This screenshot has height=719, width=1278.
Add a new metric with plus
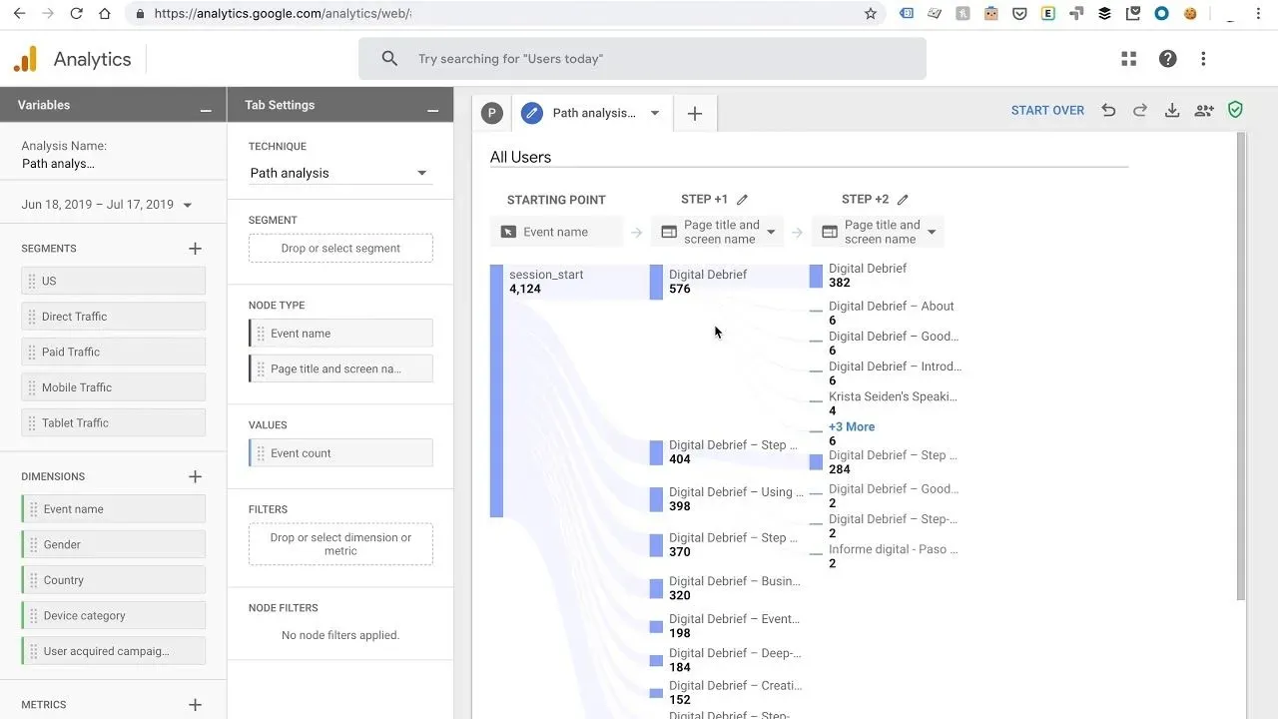click(x=196, y=705)
